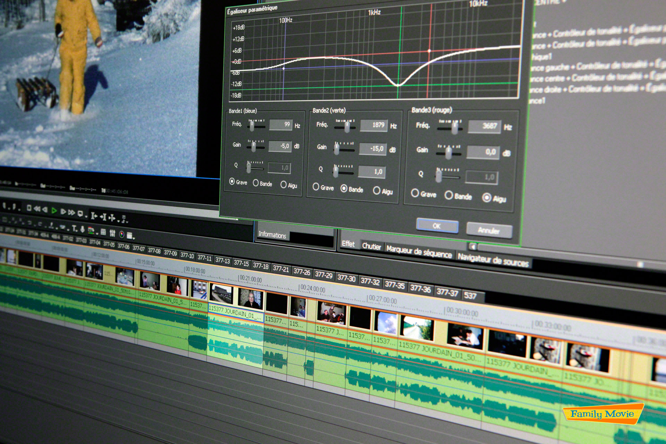
Task: Click the Set Out point icon
Action: (x=103, y=217)
